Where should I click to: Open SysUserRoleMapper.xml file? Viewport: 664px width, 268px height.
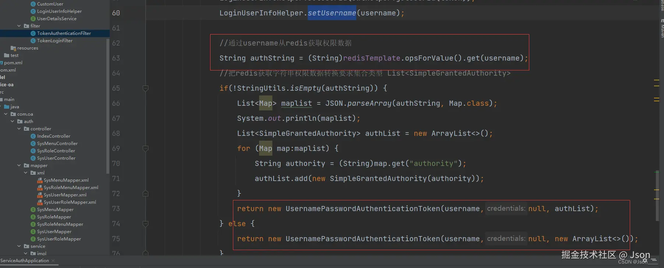[x=70, y=202]
